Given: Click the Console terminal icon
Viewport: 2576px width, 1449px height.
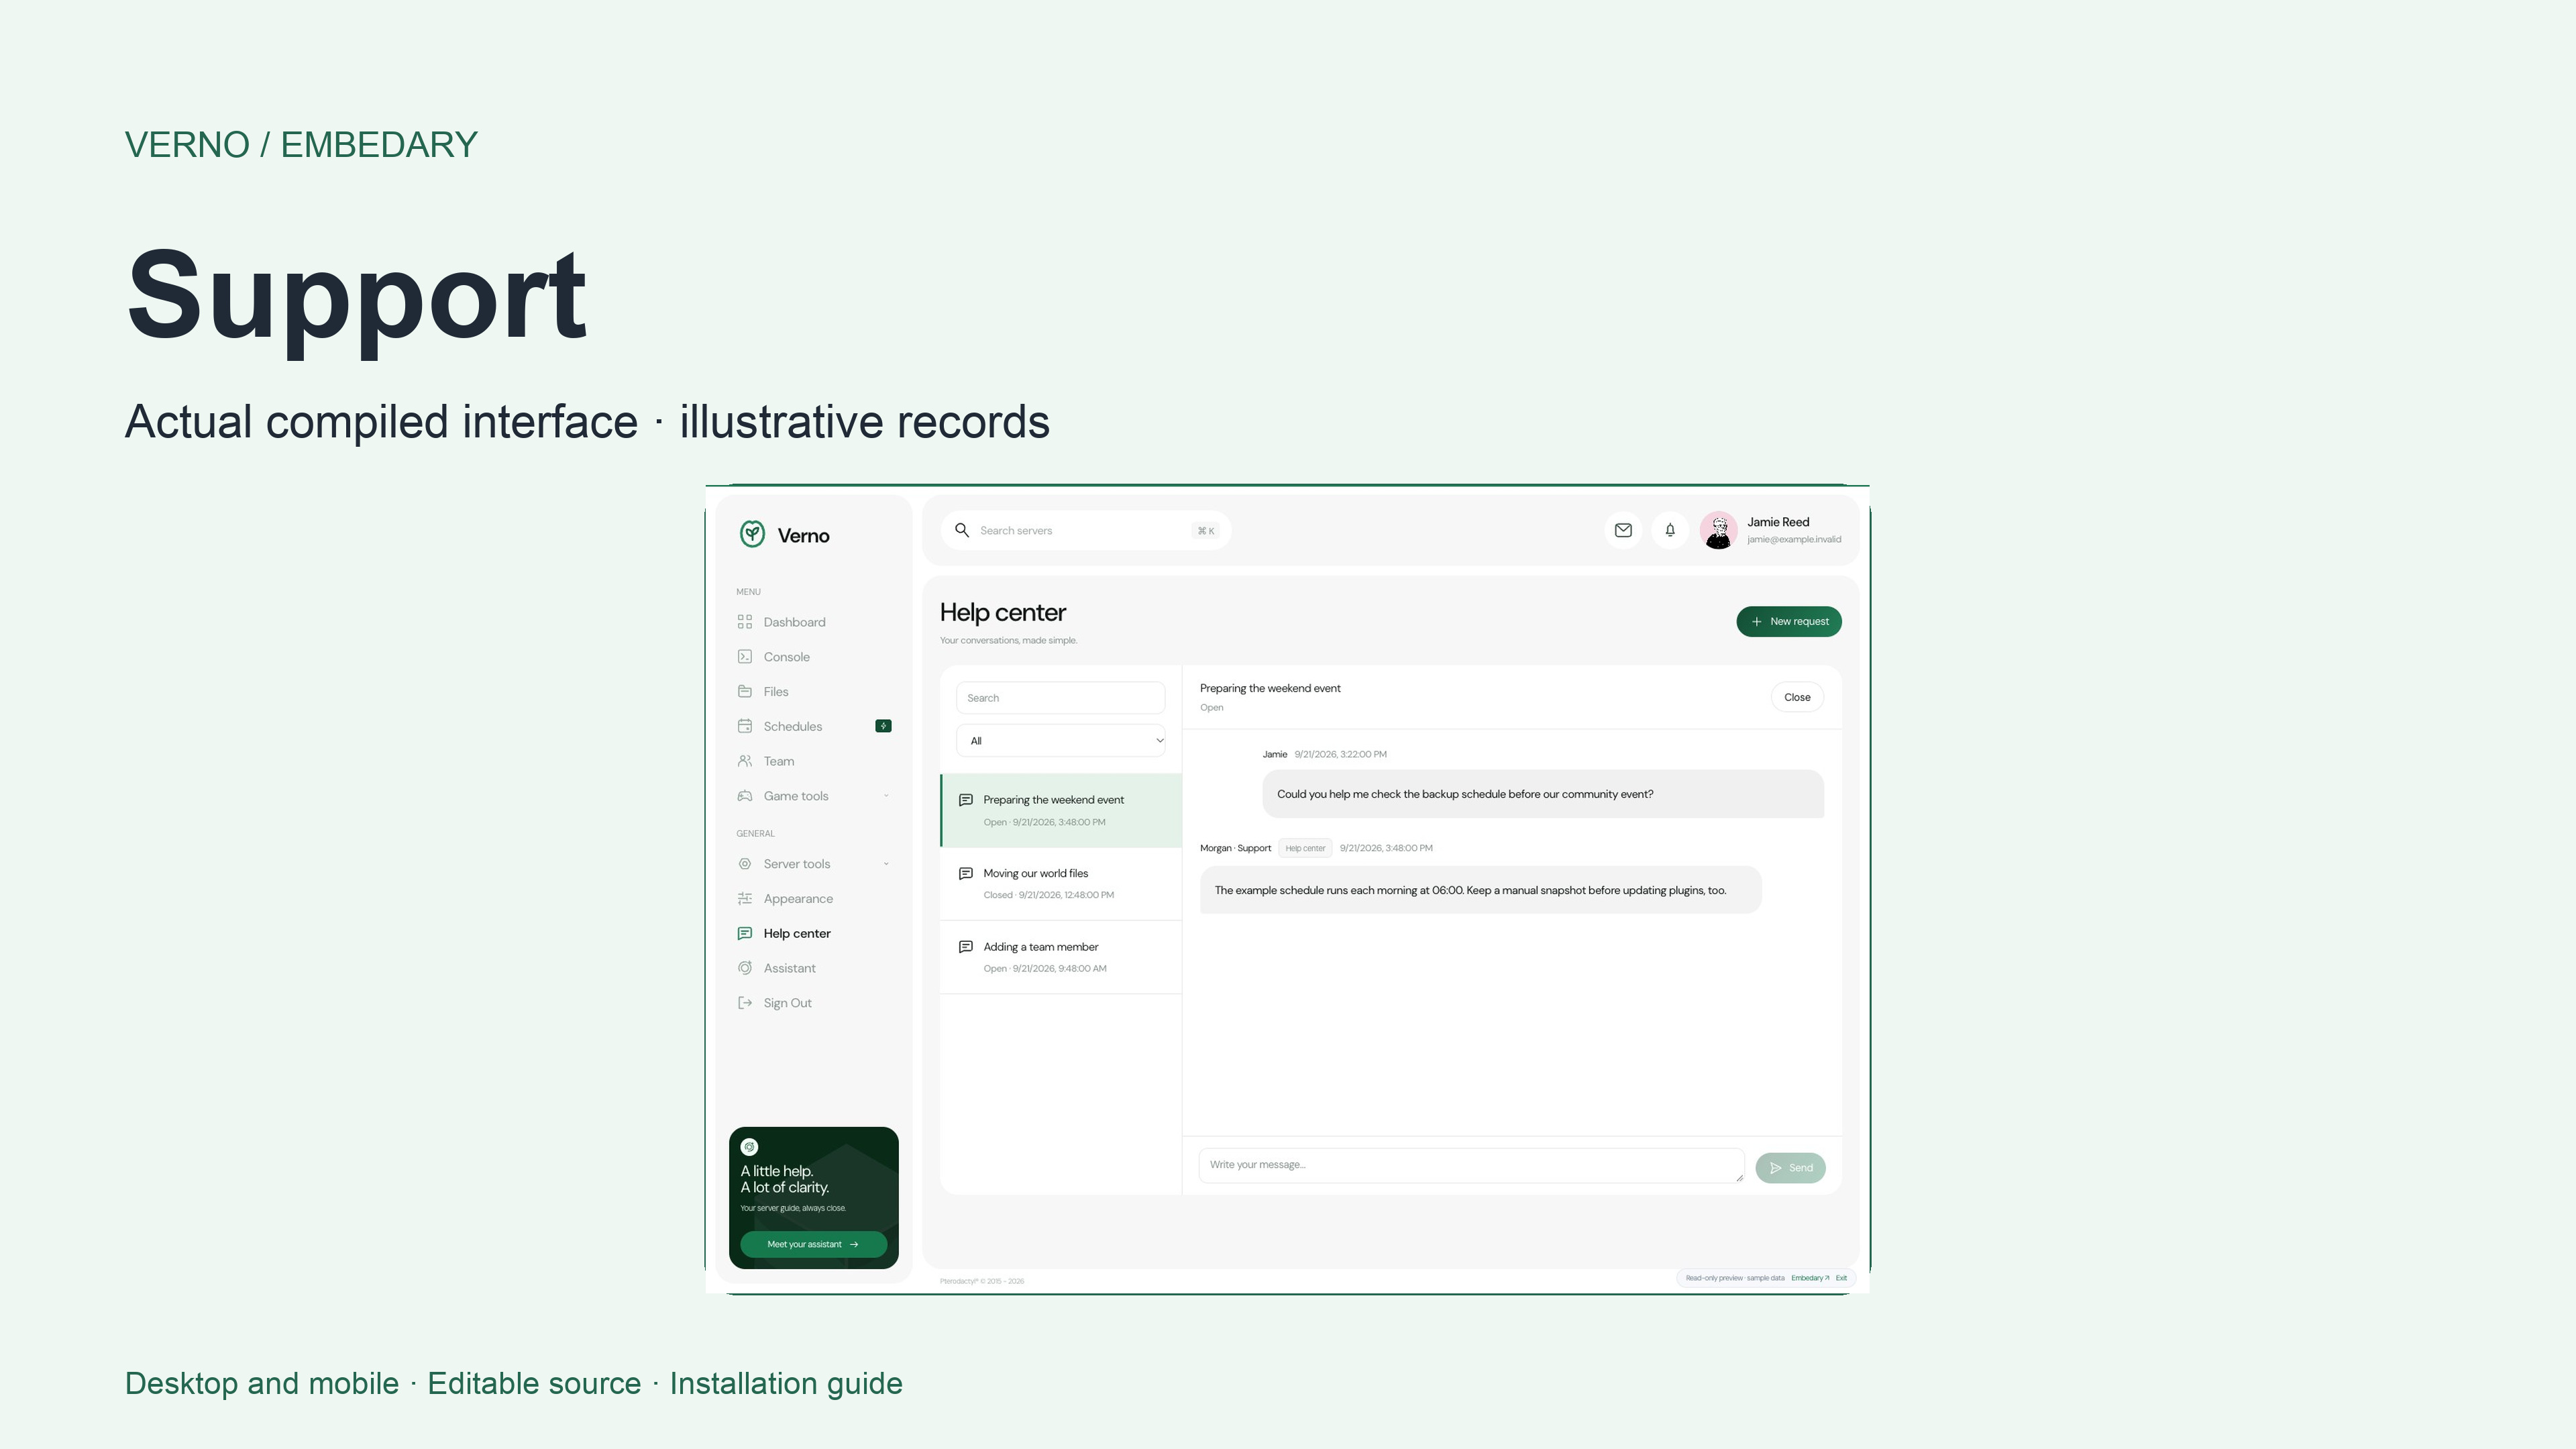Looking at the screenshot, I should [745, 657].
